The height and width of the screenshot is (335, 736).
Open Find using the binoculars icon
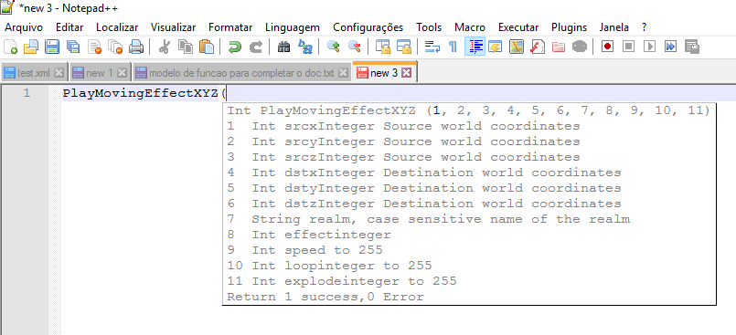tap(284, 47)
